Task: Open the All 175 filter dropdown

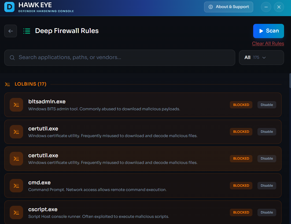Action: coord(261,57)
